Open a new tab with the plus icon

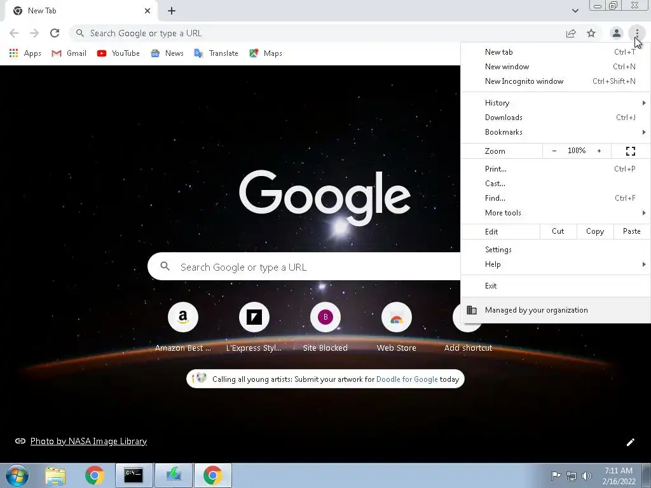pyautogui.click(x=172, y=11)
